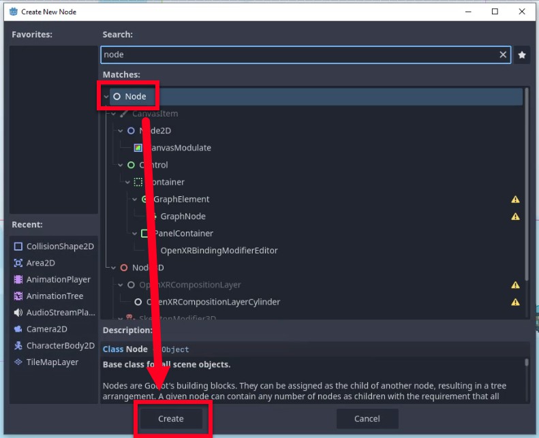Select the CanvasModulate color icon
539x438 pixels.
tap(138, 148)
